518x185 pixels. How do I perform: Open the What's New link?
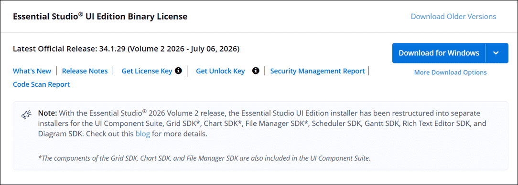coord(32,71)
